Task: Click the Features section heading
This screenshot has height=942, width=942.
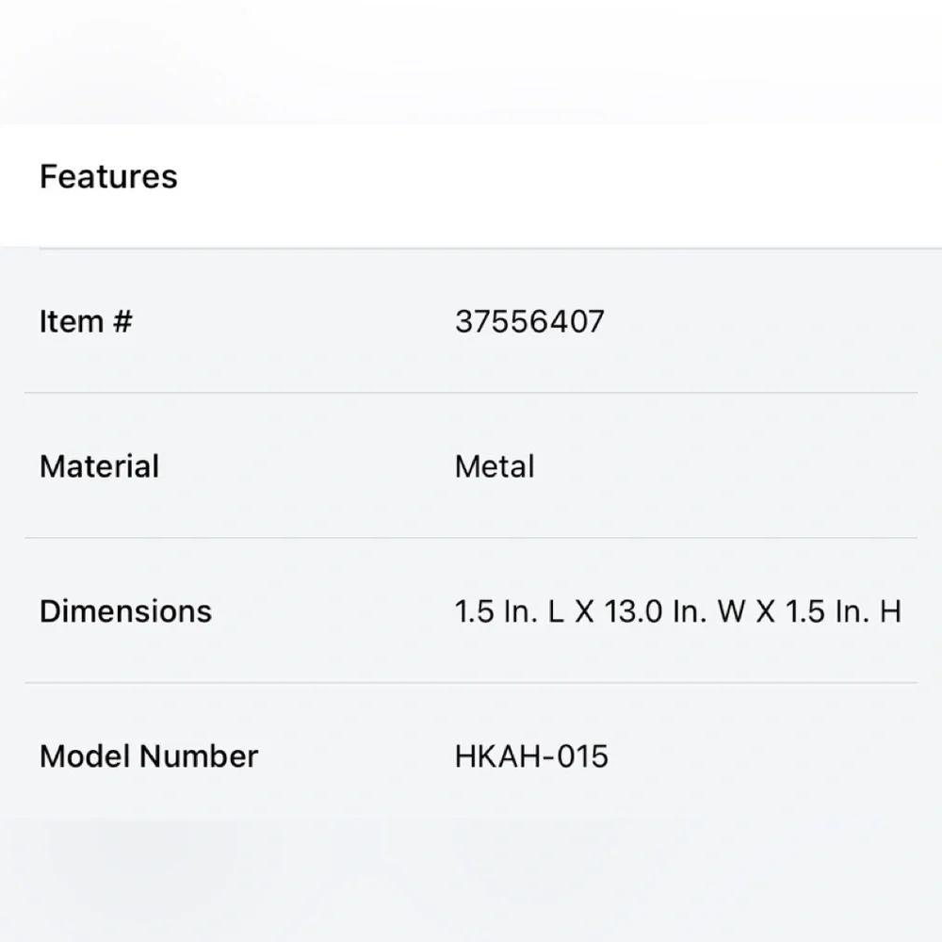Action: 108,177
